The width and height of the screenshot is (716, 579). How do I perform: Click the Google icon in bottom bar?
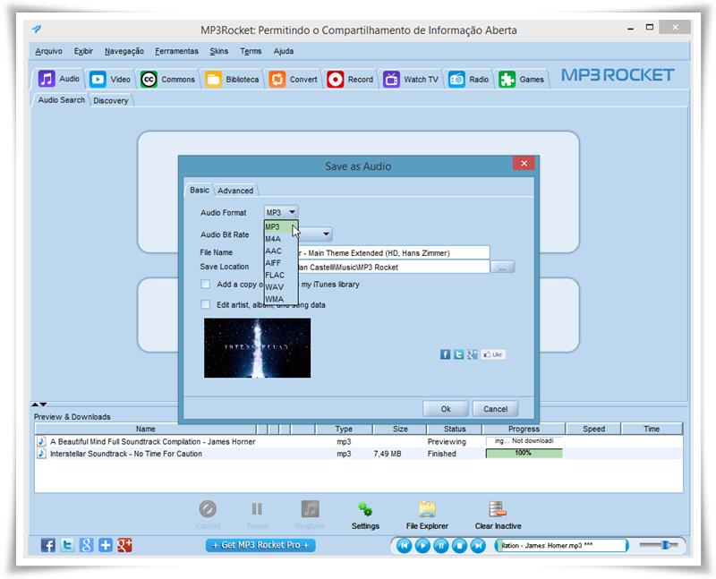[86, 545]
